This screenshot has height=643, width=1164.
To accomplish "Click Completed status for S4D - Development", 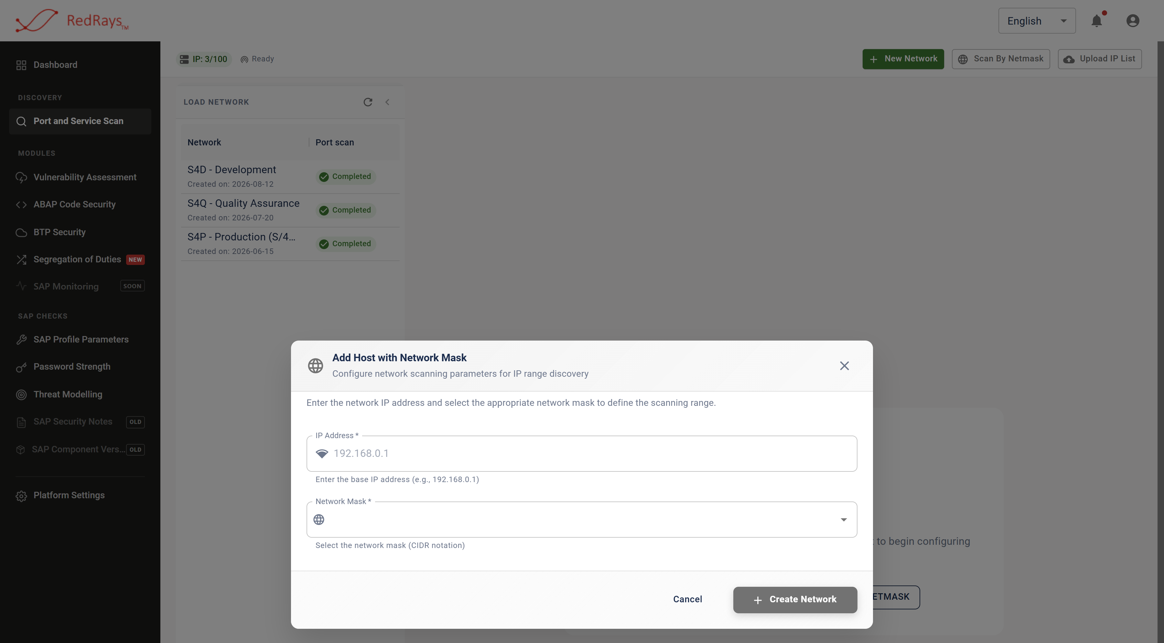I will (346, 176).
